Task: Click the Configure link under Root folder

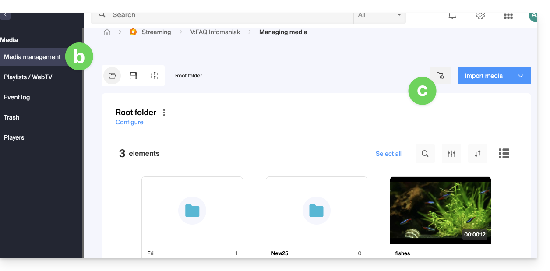Action: click(x=130, y=123)
